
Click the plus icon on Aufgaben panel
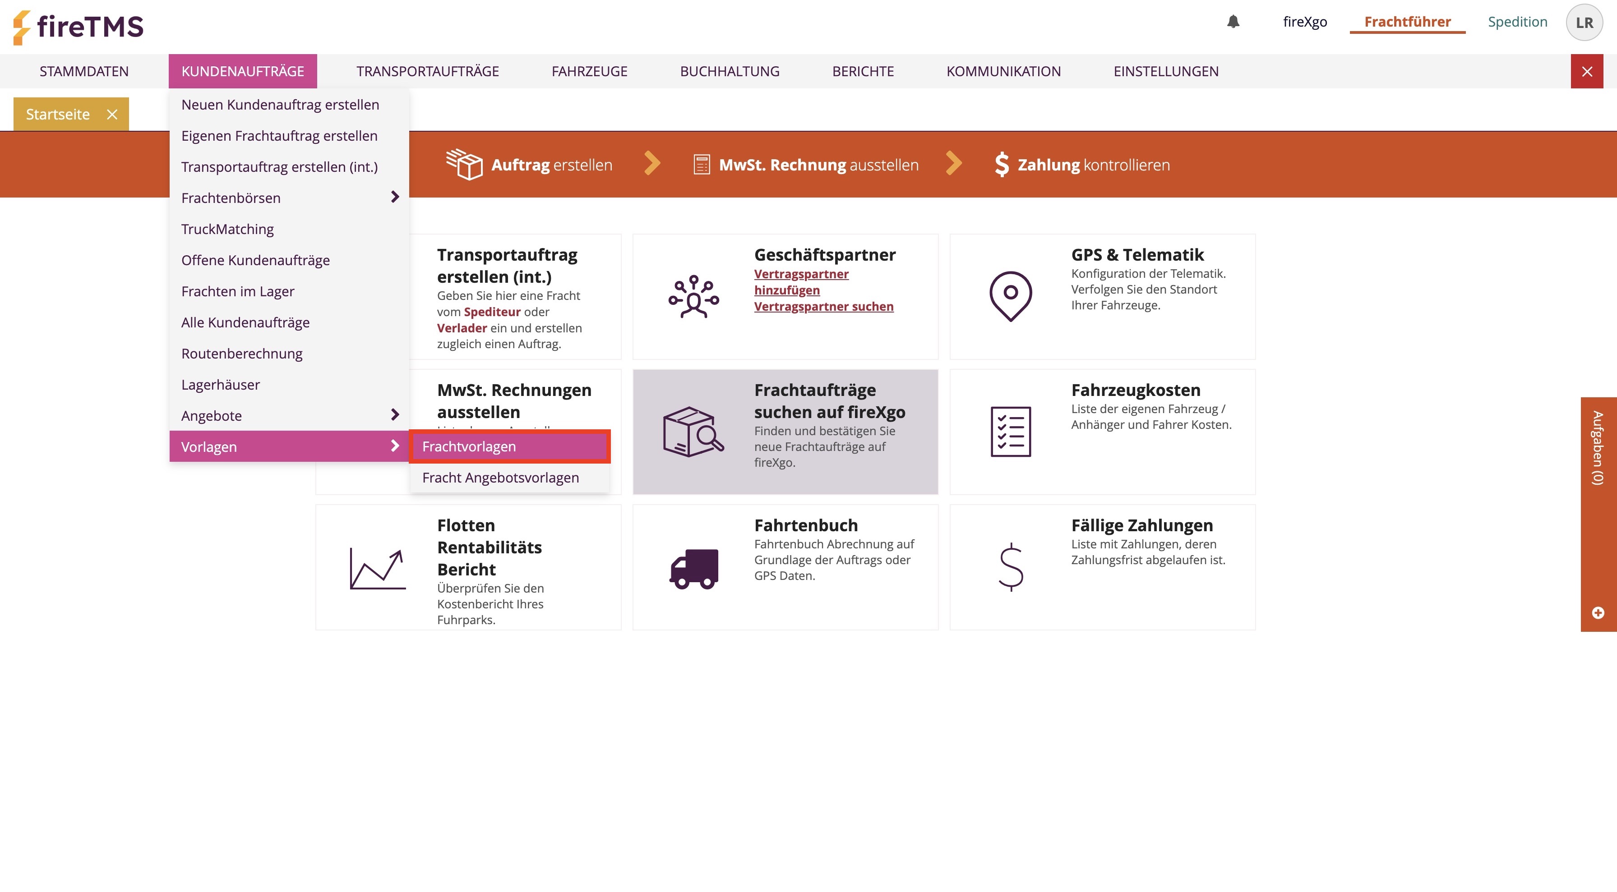(1598, 613)
